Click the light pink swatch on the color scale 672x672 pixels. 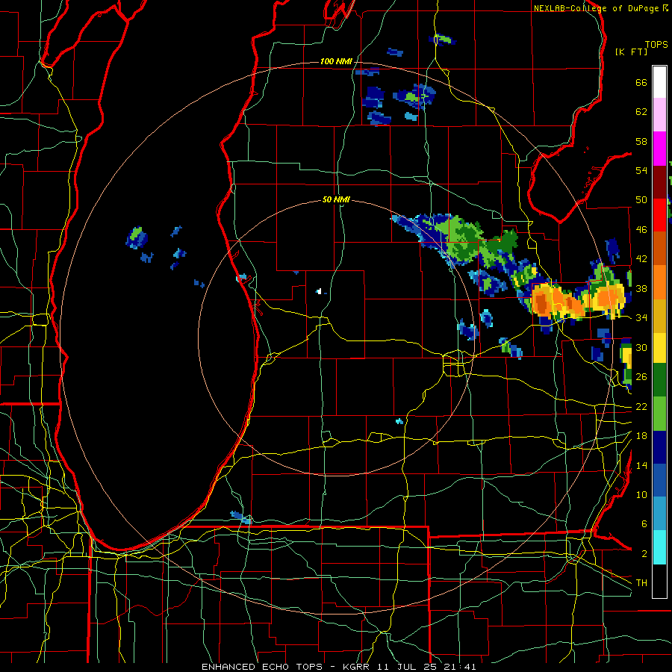(659, 115)
